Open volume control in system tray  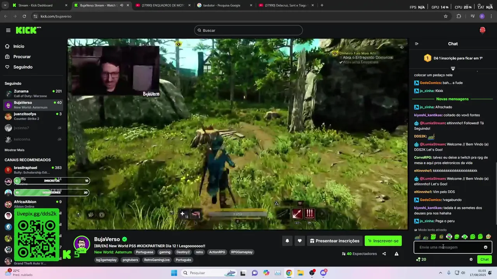[463, 273]
